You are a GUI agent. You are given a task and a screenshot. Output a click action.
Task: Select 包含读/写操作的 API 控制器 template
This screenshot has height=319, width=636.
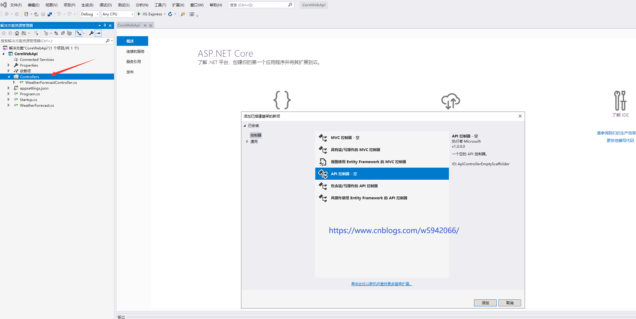click(x=354, y=186)
